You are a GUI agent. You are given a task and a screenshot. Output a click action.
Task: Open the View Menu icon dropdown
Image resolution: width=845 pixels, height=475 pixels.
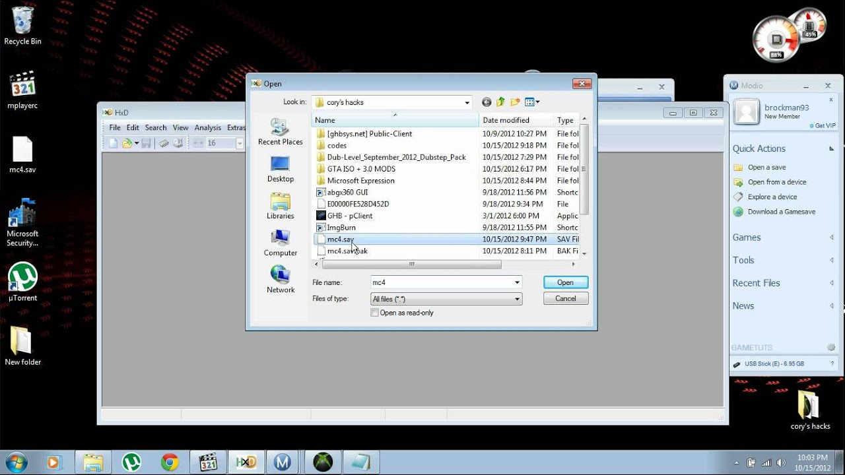(532, 102)
